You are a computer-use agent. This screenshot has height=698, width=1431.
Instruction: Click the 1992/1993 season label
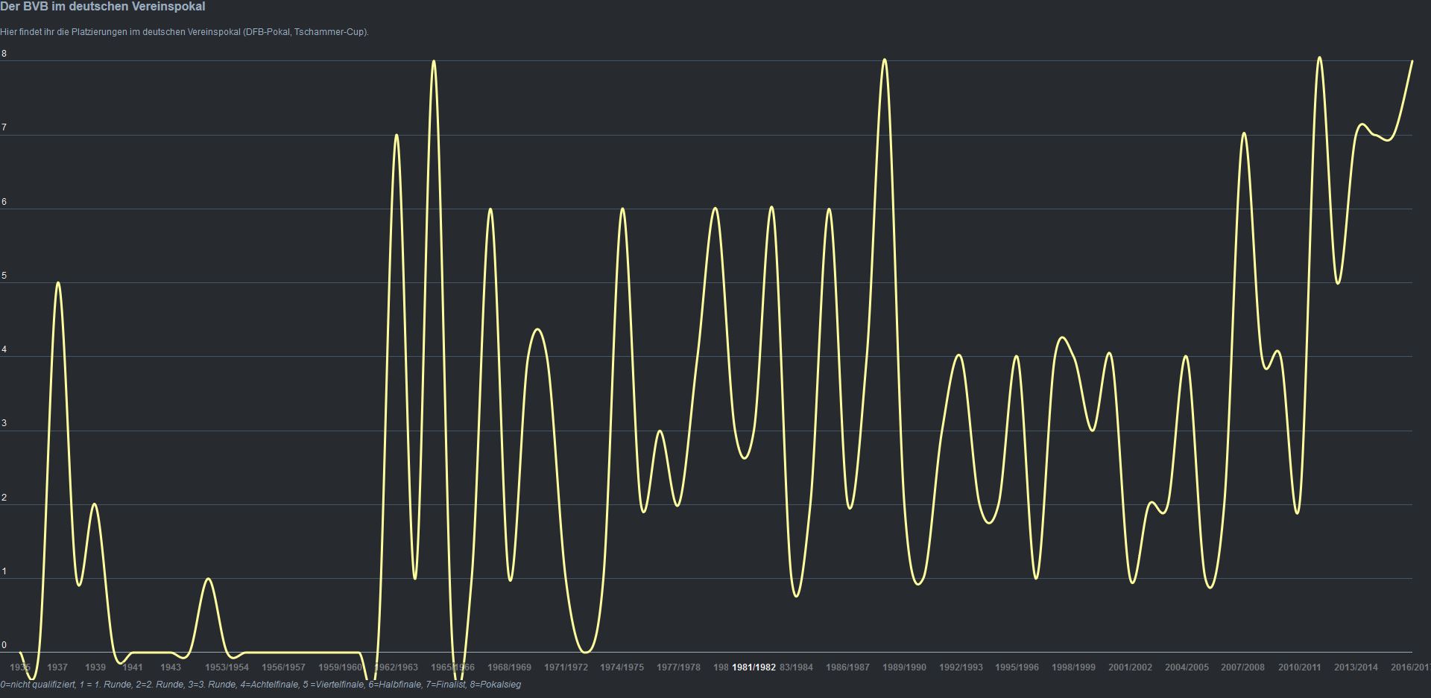pyautogui.click(x=961, y=667)
